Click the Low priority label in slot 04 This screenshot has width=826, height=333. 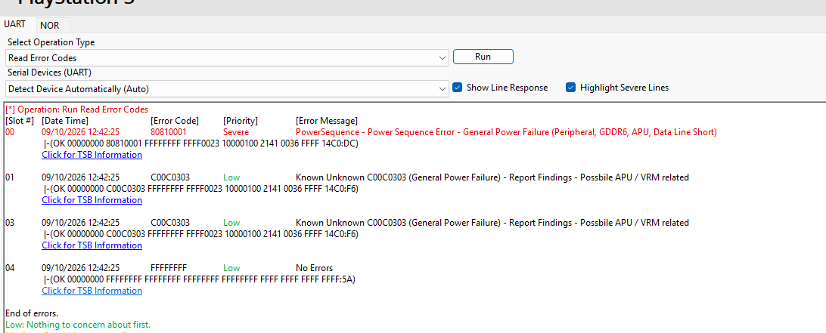(x=231, y=268)
